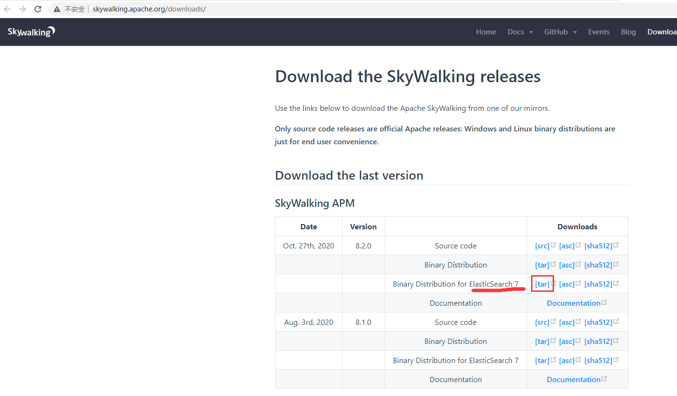
Task: Click the 'Download the SkyWalking releases' heading
Action: 408,76
